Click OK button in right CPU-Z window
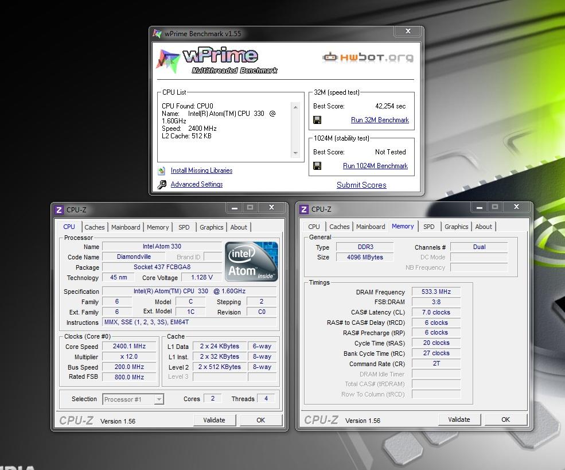The image size is (565, 470). pos(505,419)
